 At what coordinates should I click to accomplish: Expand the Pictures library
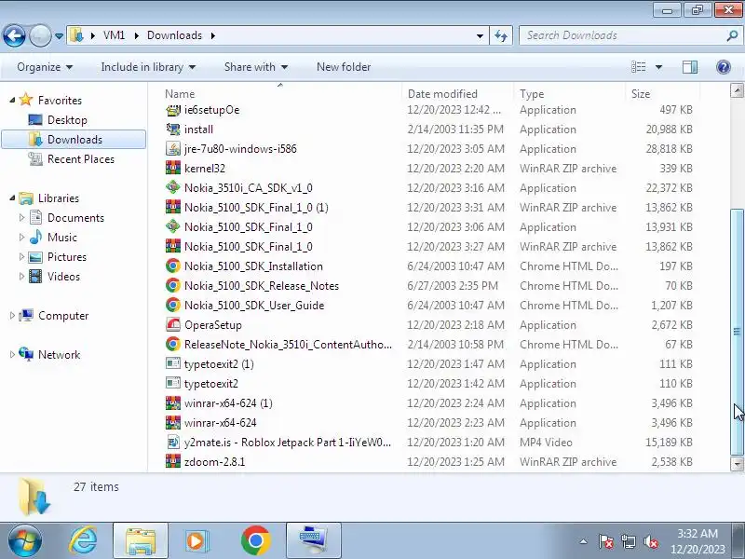(x=21, y=257)
